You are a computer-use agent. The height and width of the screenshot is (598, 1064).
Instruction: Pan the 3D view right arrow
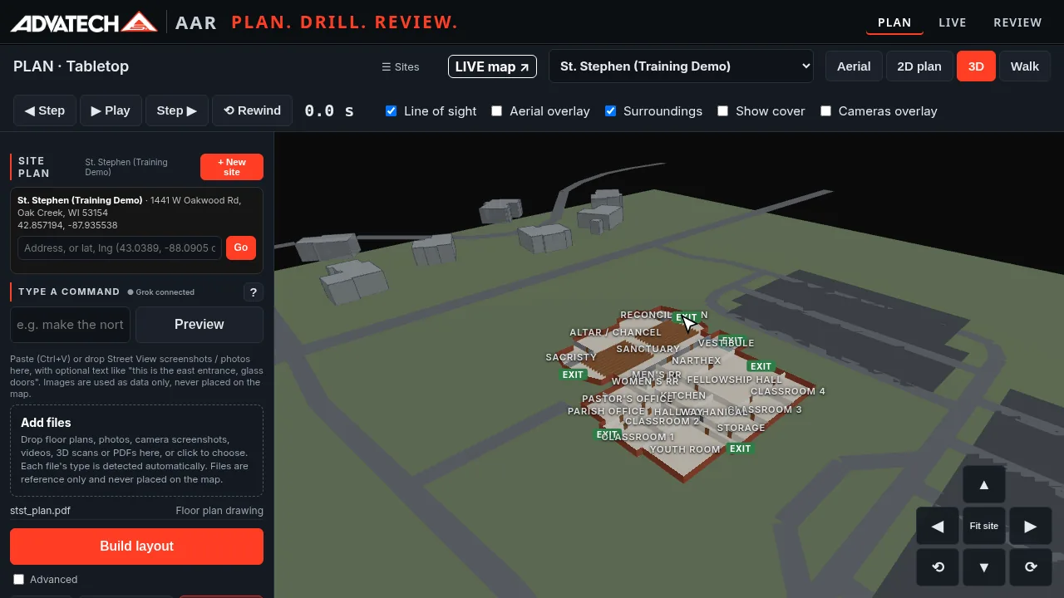pyautogui.click(x=1031, y=526)
